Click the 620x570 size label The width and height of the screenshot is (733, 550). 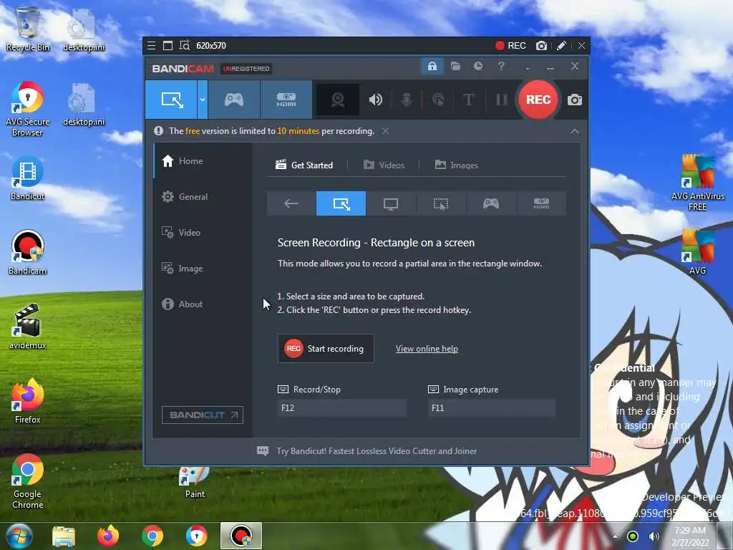click(211, 45)
